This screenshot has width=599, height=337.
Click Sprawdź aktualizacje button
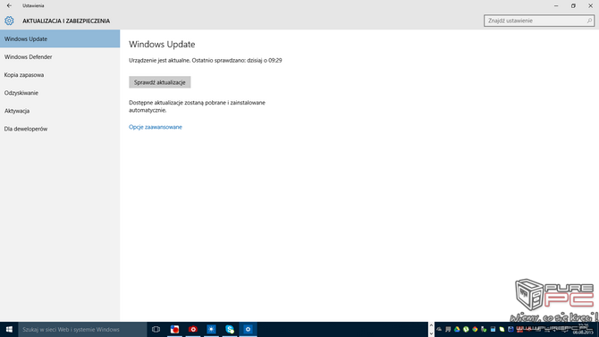pyautogui.click(x=160, y=82)
